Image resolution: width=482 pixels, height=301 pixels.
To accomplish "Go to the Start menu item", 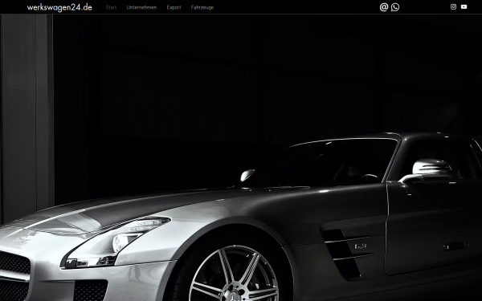I will coord(111,7).
